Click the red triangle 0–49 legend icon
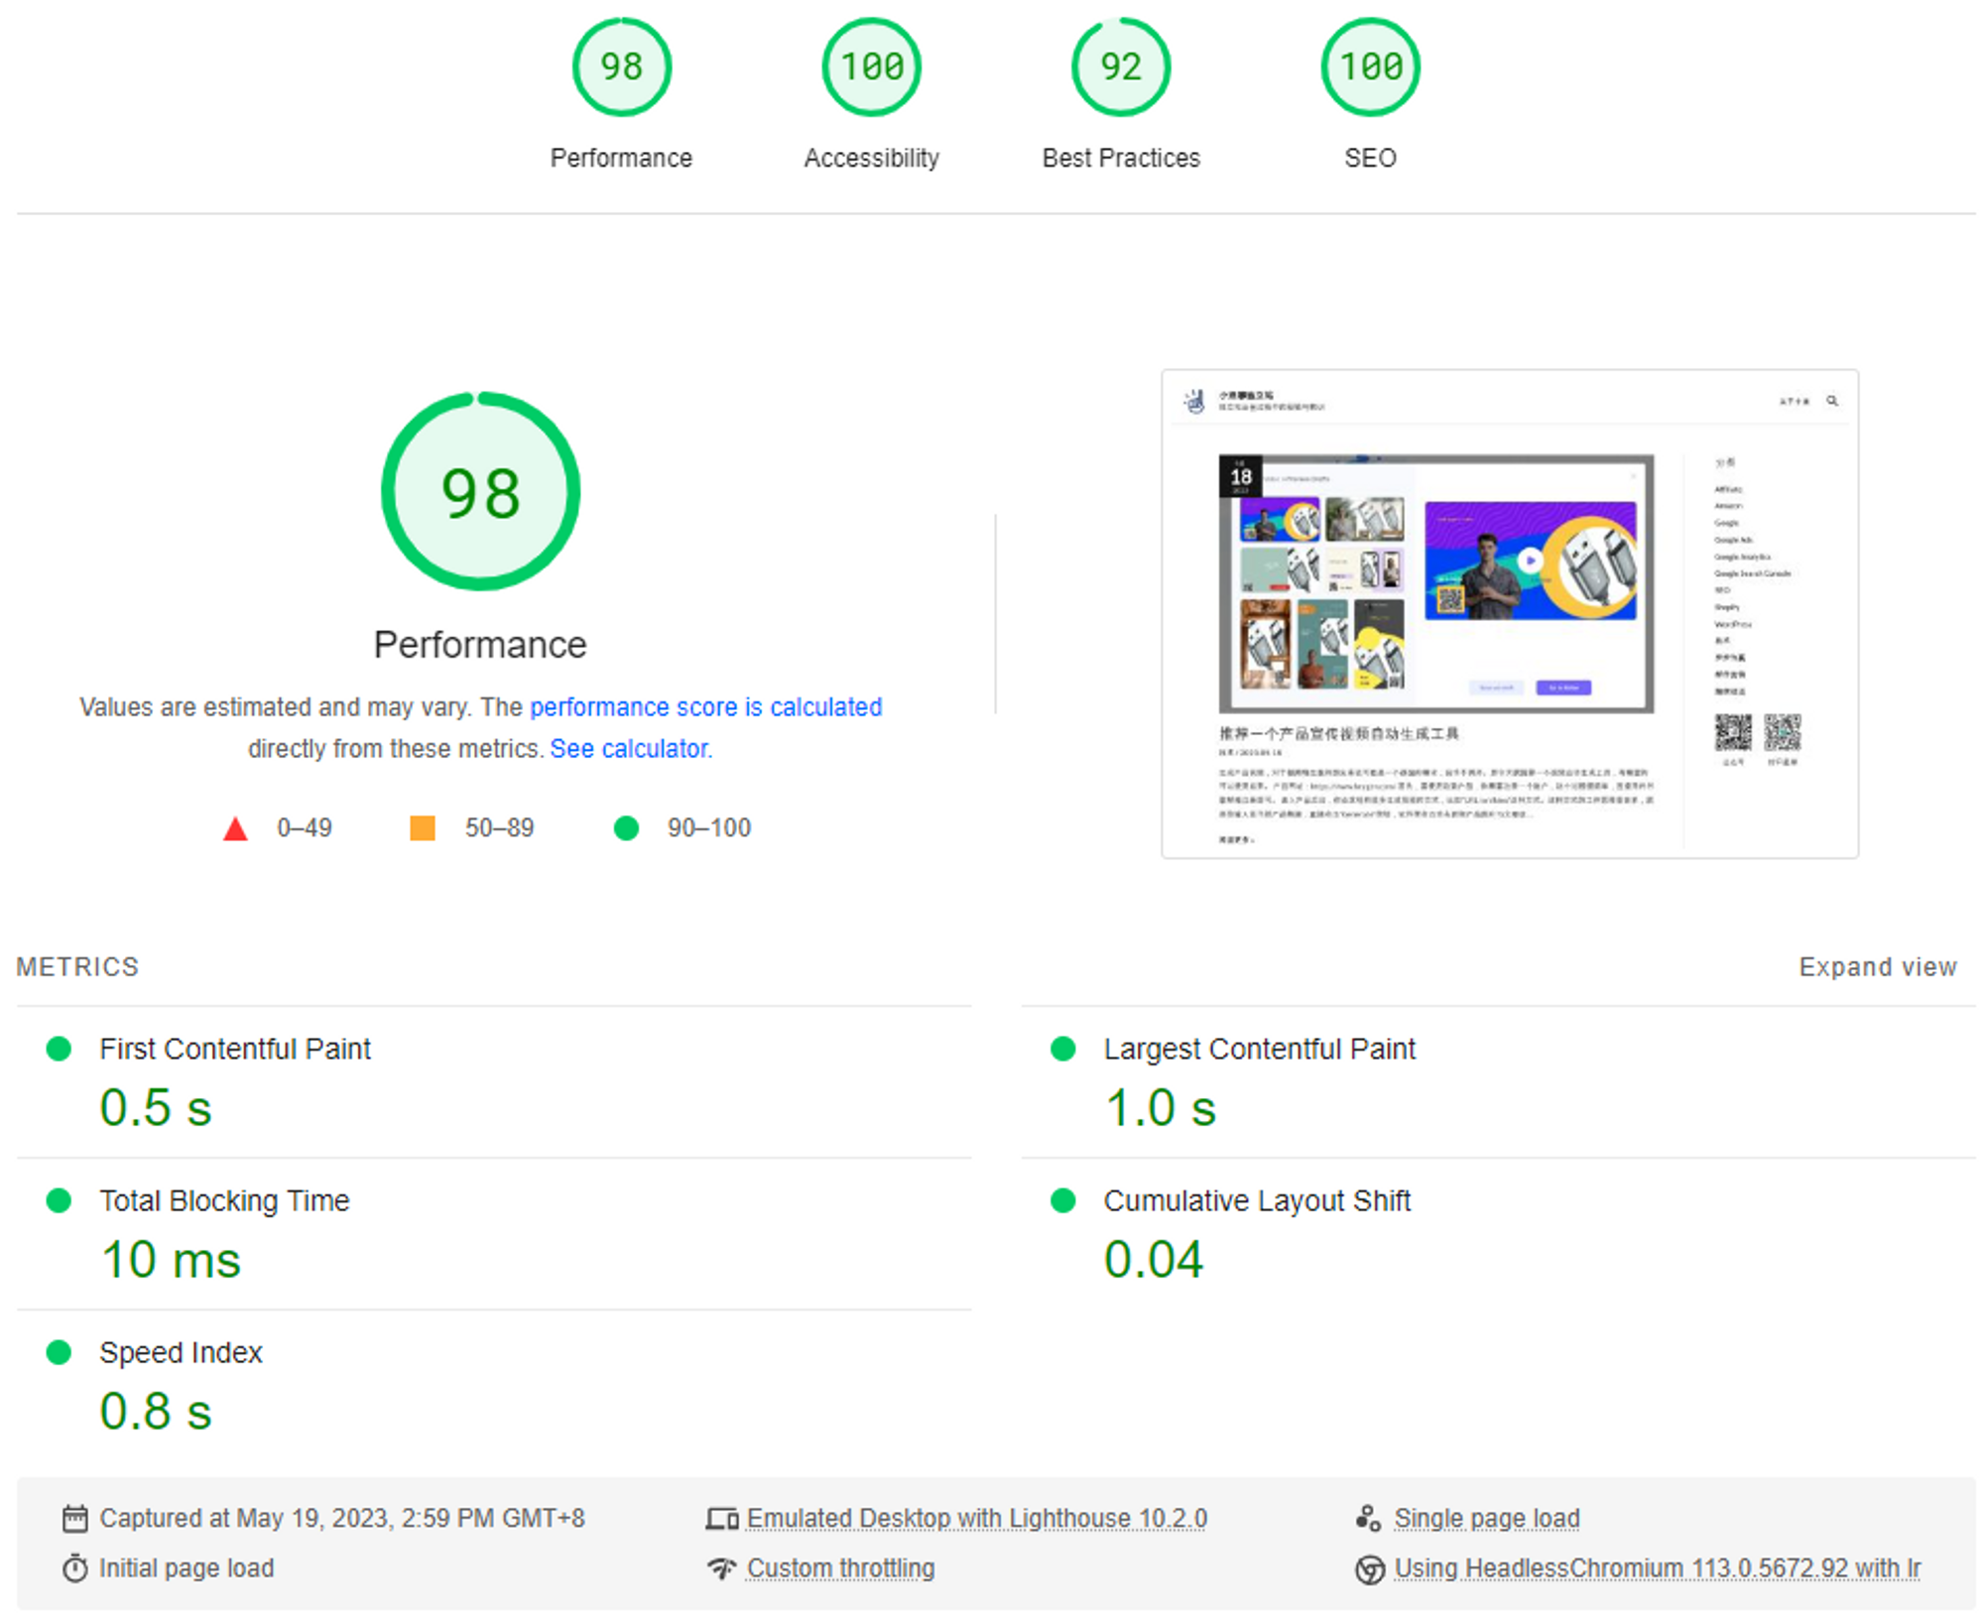1984x1618 pixels. (235, 828)
